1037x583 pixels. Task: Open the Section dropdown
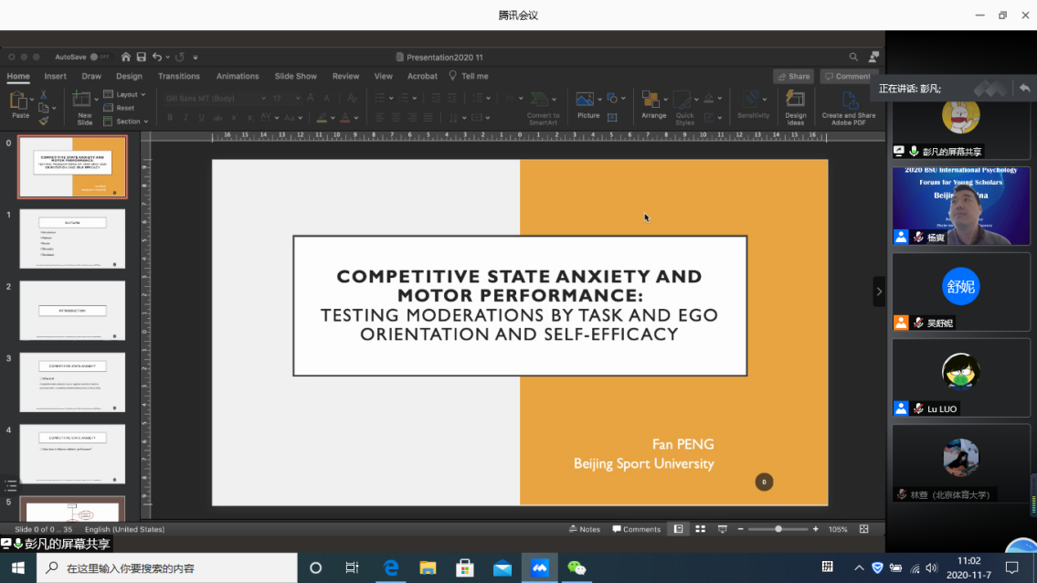coord(126,122)
